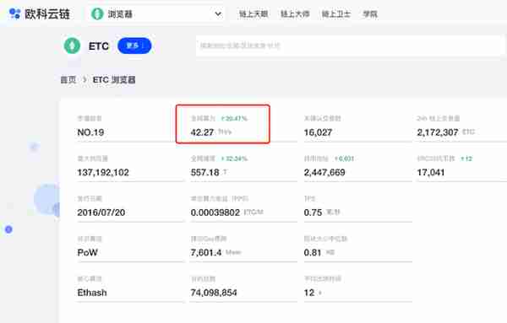This screenshot has width=507, height=323.
Task: Click the 欧科云链 brand name
Action: pyautogui.click(x=47, y=13)
